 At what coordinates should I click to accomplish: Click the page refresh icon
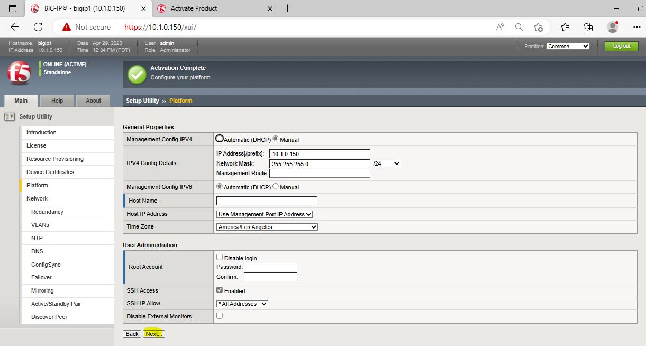click(38, 27)
